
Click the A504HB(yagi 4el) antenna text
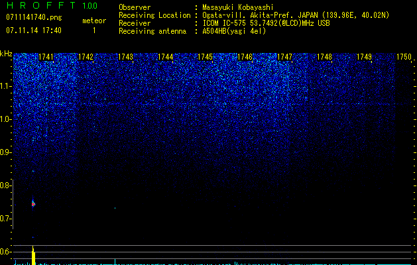tap(234, 31)
